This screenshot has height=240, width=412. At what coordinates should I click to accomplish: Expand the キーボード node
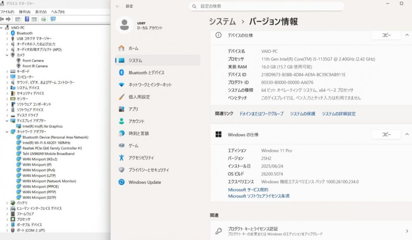[7, 71]
